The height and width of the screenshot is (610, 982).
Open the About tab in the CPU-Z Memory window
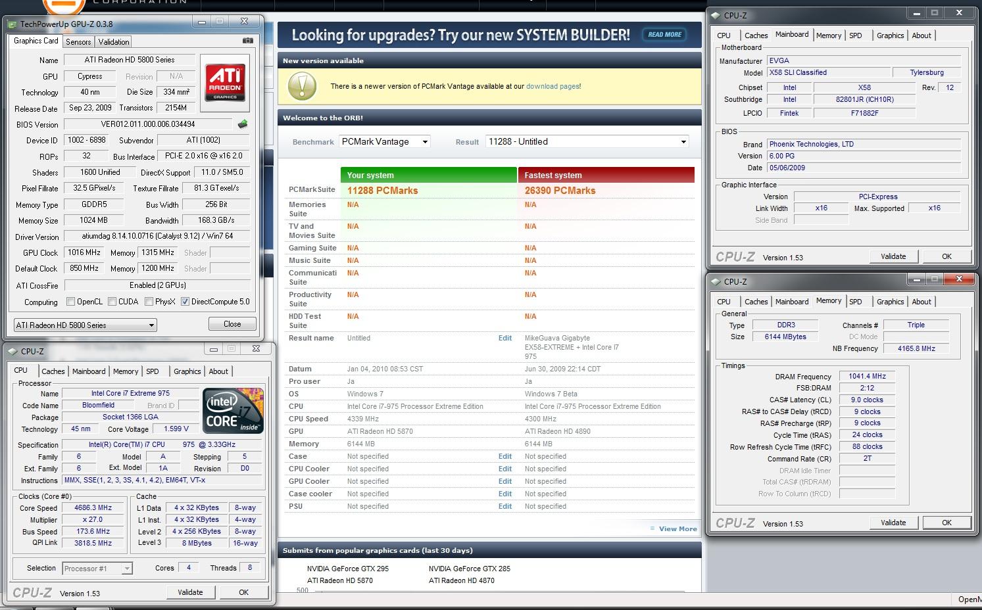tap(921, 302)
